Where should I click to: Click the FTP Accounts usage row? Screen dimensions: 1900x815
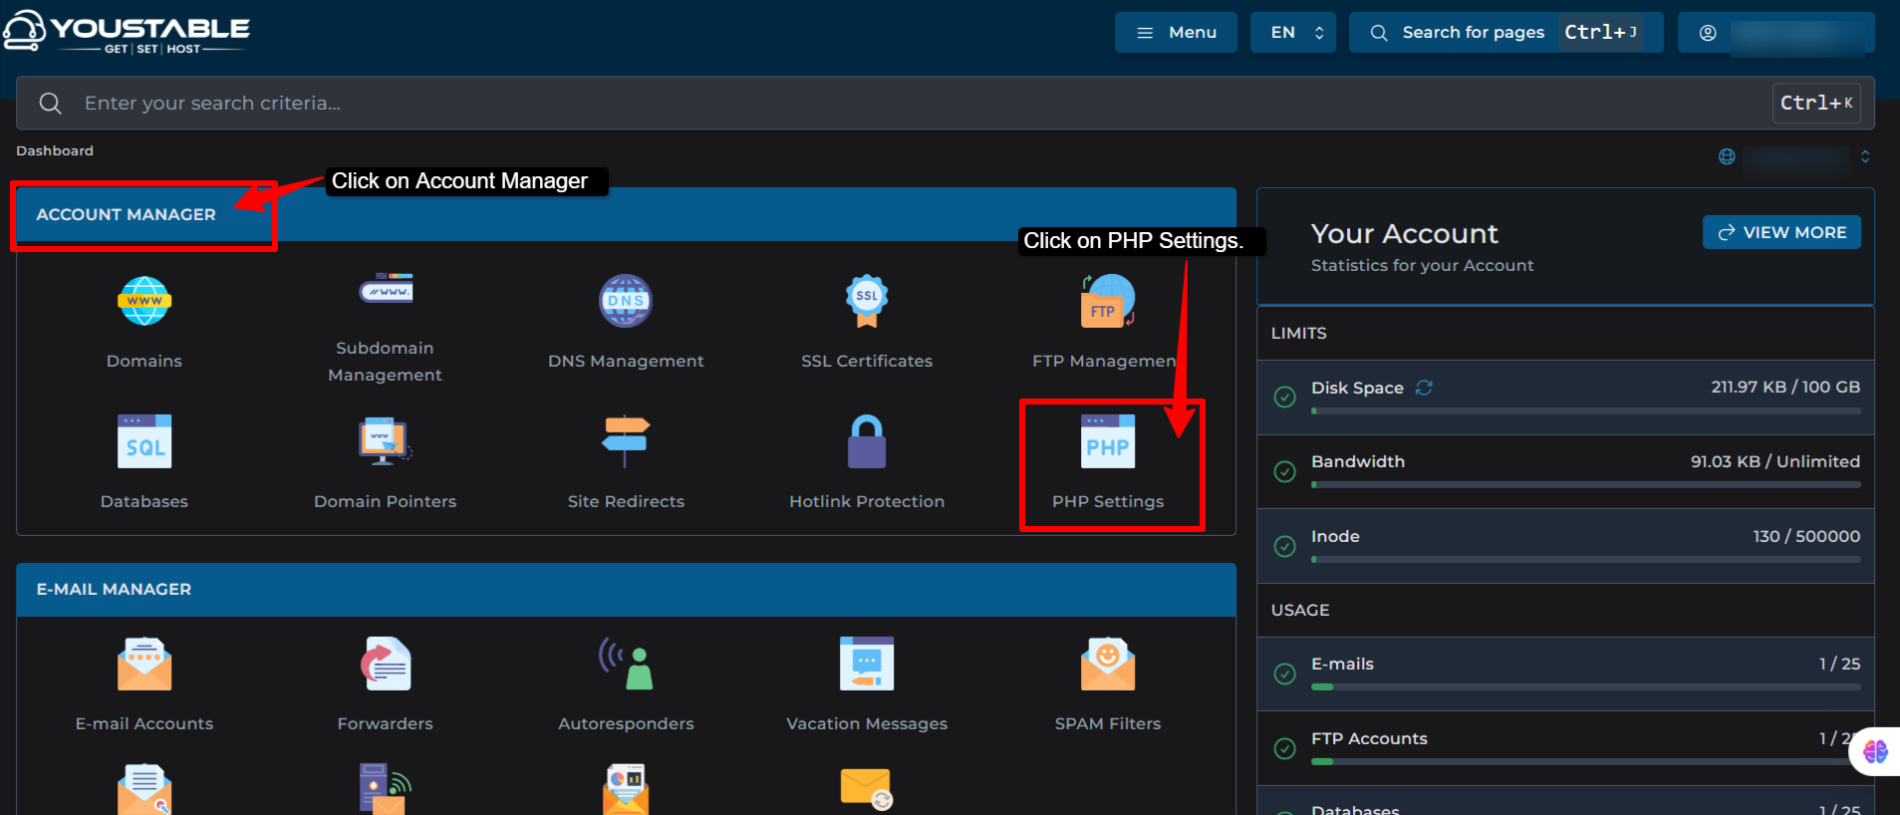tap(1566, 748)
